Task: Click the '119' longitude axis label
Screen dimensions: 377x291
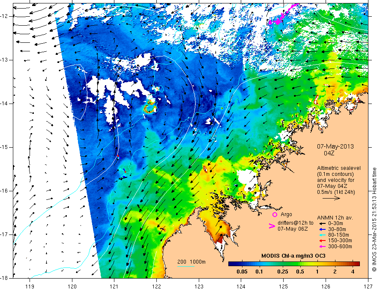Action: click(30, 286)
